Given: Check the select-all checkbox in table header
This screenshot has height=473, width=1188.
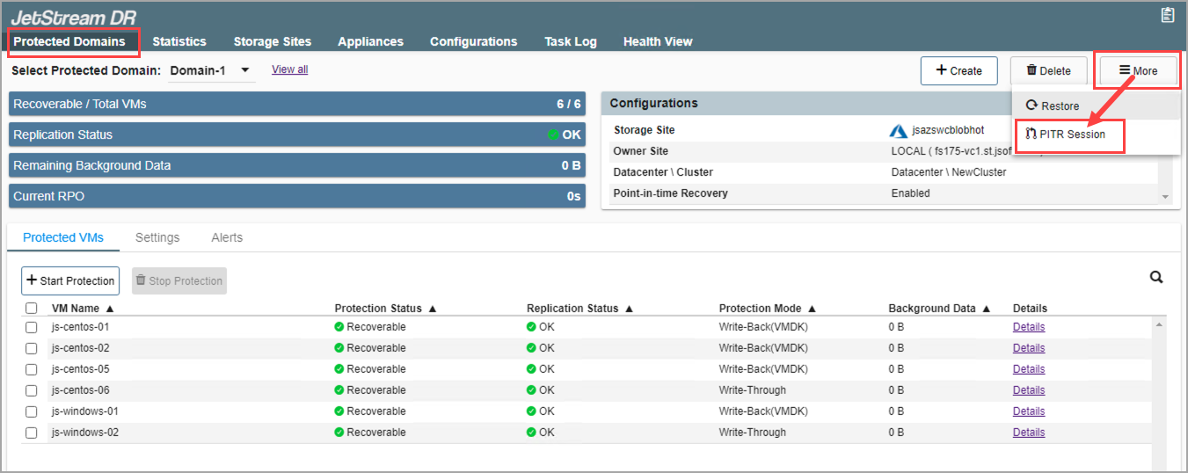Looking at the screenshot, I should 32,309.
